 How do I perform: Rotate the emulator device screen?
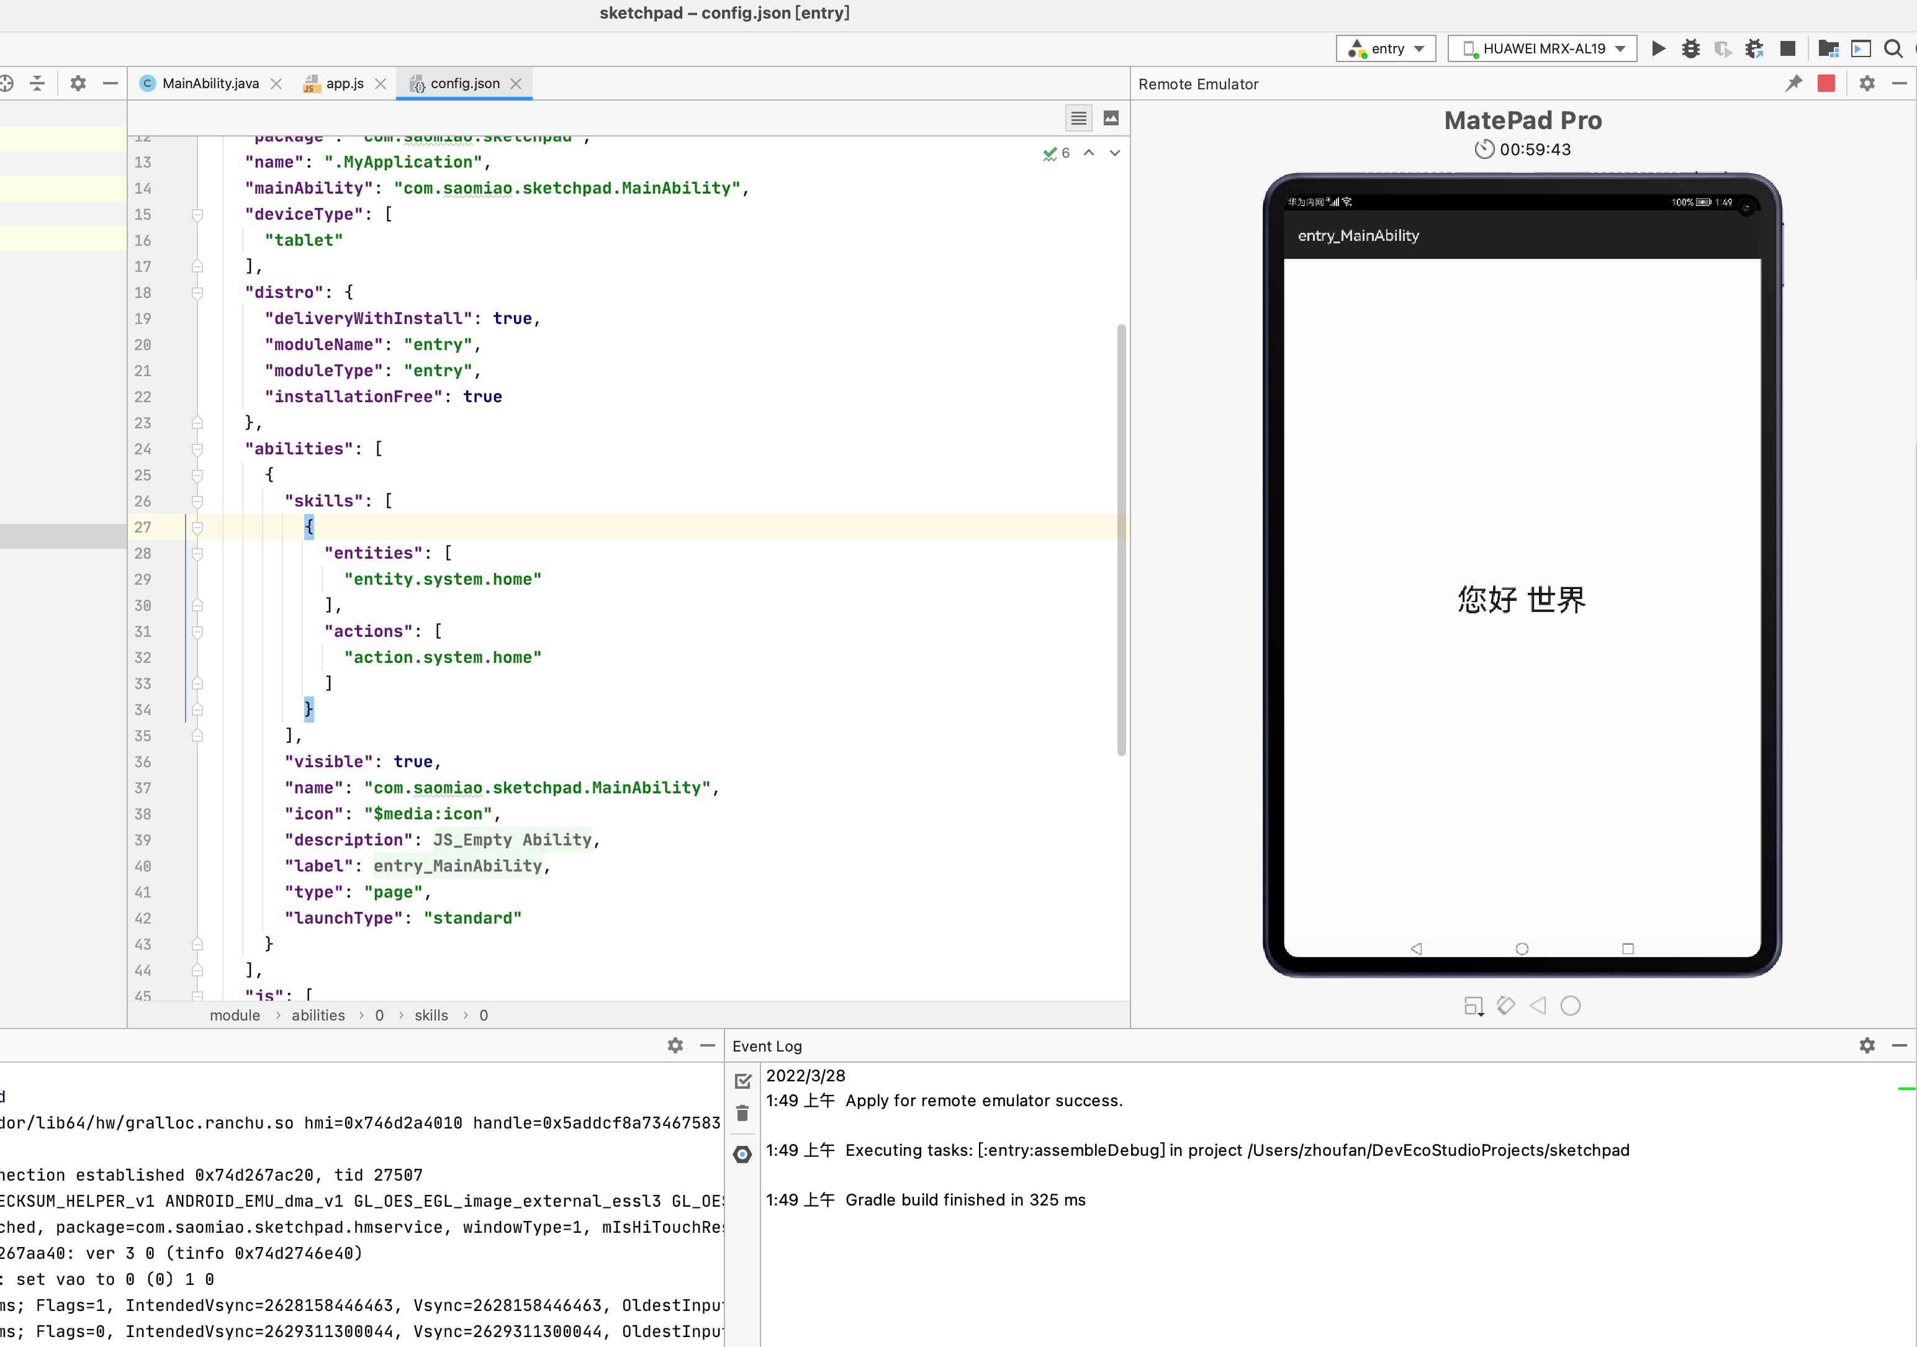pos(1505,1006)
